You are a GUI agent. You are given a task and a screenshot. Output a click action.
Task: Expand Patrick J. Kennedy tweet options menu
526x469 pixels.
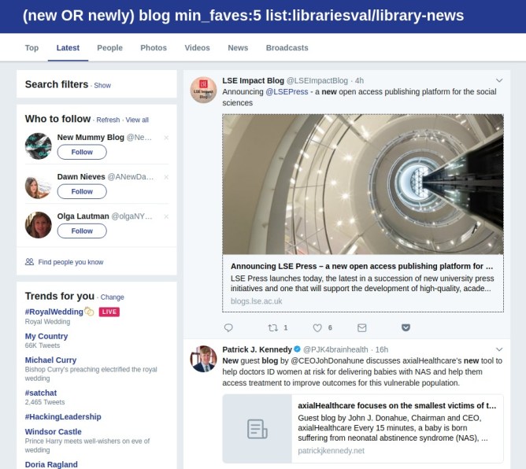tap(499, 349)
